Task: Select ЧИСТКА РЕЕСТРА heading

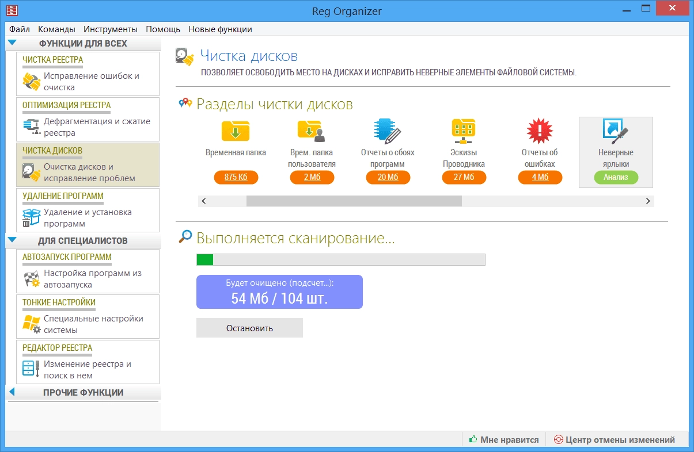Action: tap(53, 59)
